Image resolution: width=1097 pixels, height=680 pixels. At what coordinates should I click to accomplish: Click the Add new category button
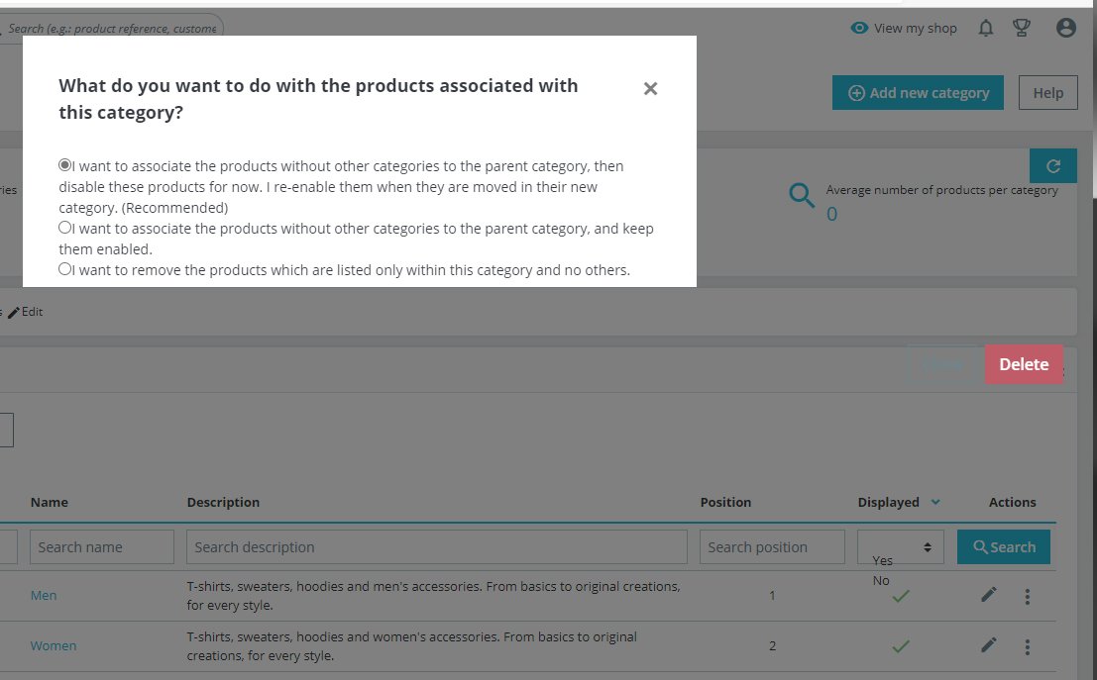pos(918,93)
